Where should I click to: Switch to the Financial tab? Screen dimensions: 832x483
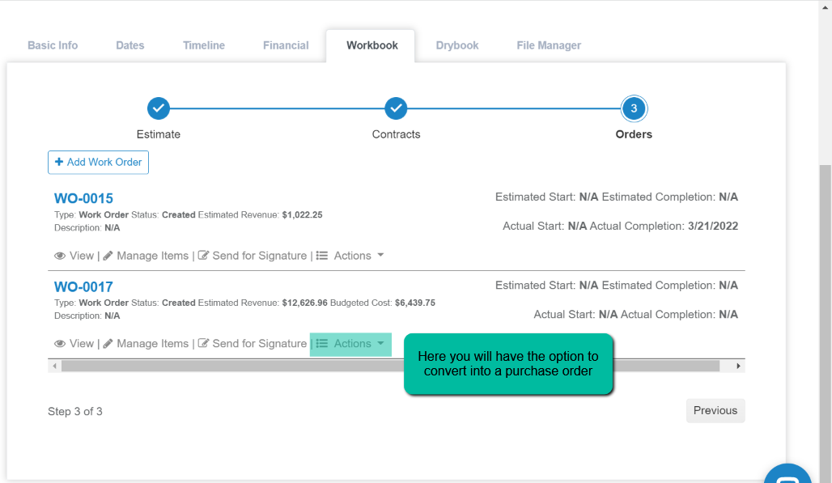point(286,45)
